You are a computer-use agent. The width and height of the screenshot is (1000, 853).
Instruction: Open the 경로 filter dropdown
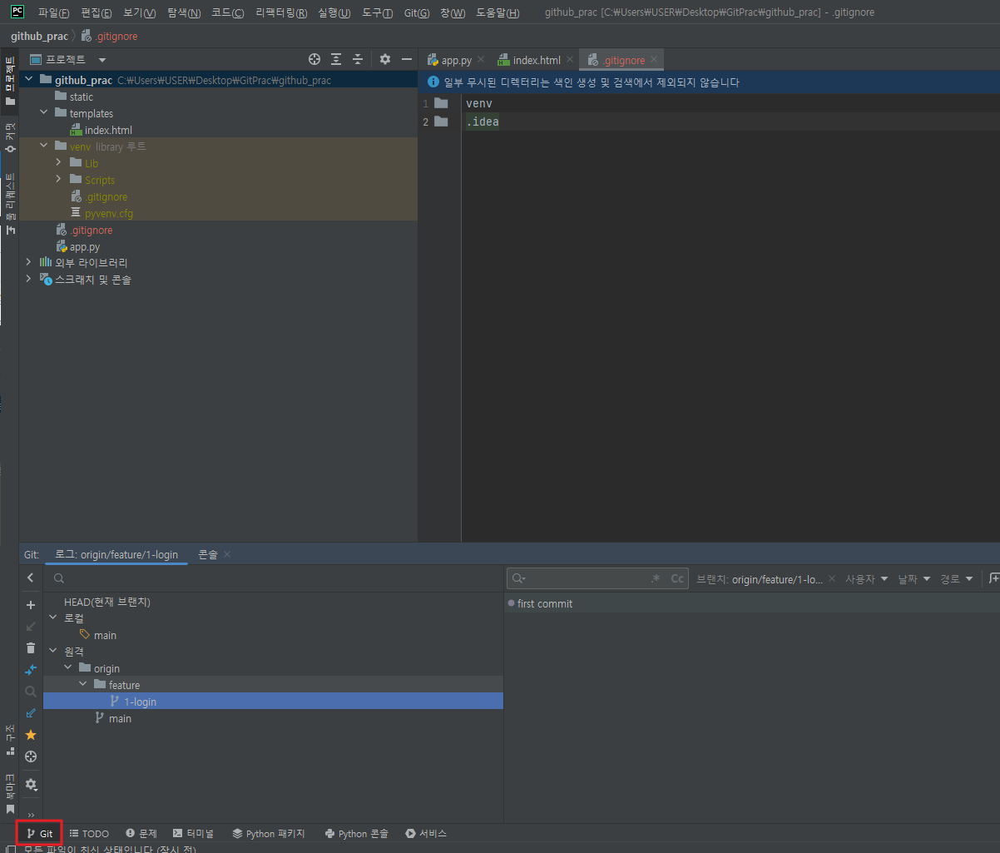coord(956,578)
